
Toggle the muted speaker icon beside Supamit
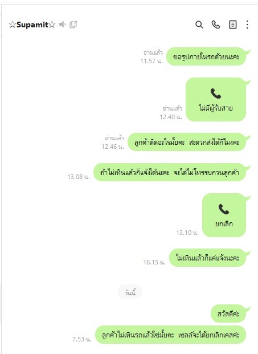coord(62,25)
